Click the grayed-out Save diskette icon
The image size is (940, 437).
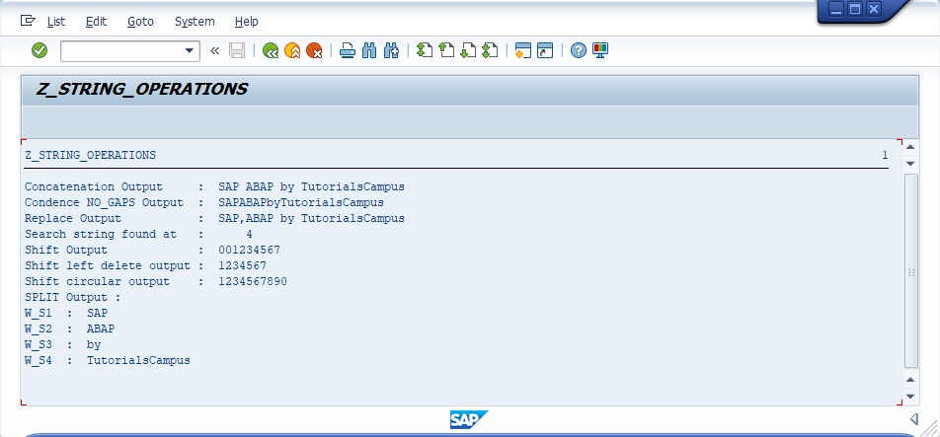coord(237,50)
